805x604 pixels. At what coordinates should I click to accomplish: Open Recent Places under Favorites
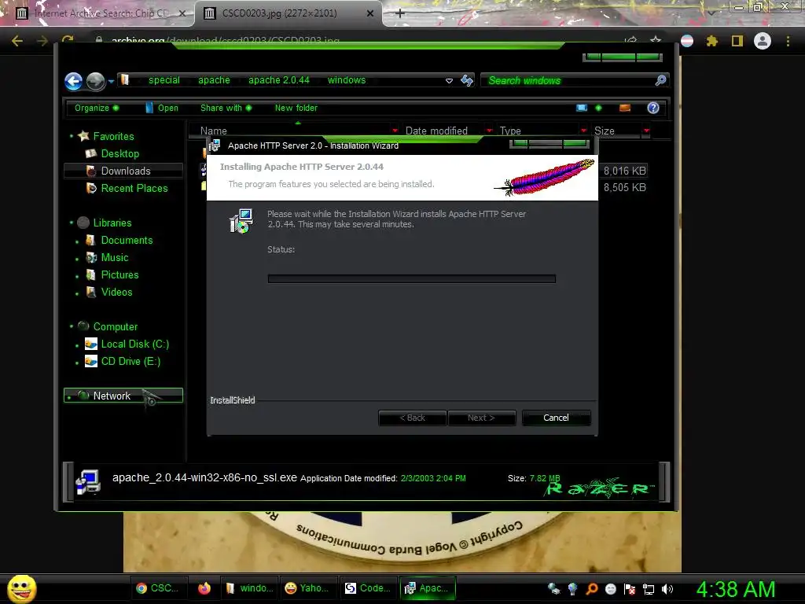coord(134,189)
